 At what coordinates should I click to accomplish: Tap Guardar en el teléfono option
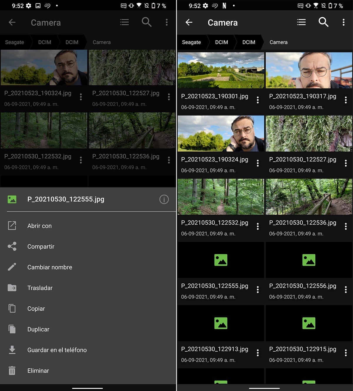click(57, 350)
